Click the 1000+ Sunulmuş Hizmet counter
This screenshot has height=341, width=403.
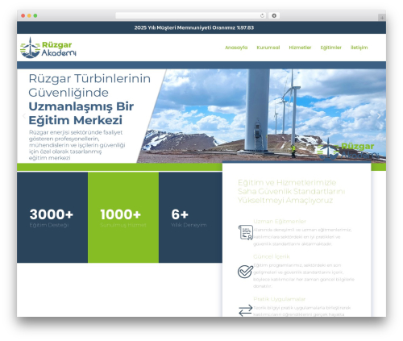point(123,218)
